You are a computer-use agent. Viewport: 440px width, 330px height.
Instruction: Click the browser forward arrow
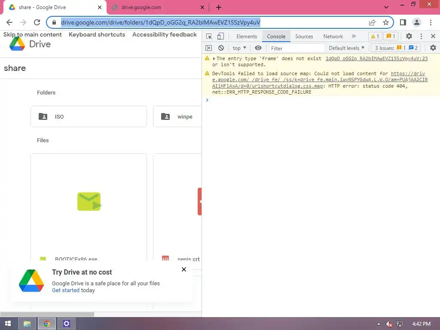[23, 22]
